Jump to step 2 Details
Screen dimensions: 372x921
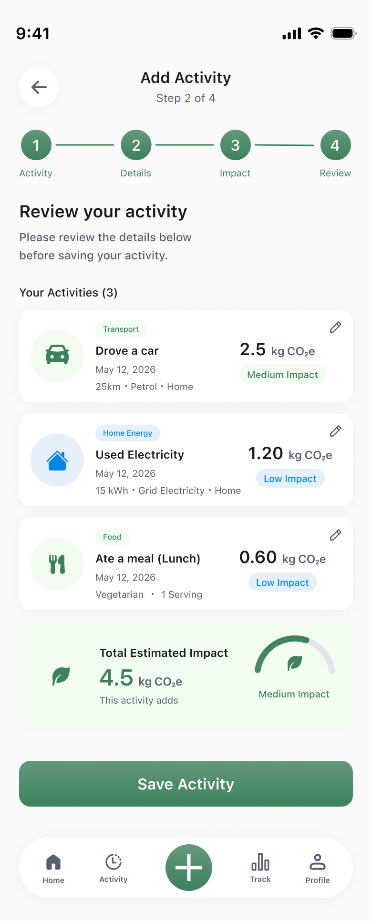click(x=136, y=145)
